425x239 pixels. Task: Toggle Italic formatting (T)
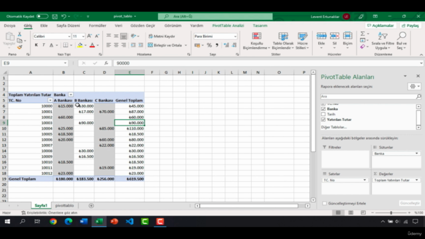[43, 45]
